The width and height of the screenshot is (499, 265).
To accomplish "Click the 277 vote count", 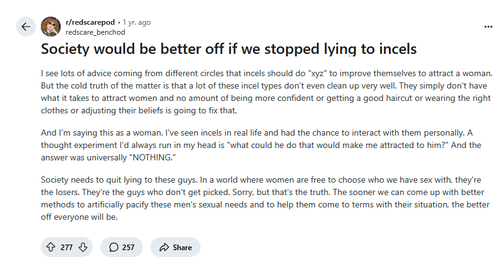I will (x=66, y=247).
